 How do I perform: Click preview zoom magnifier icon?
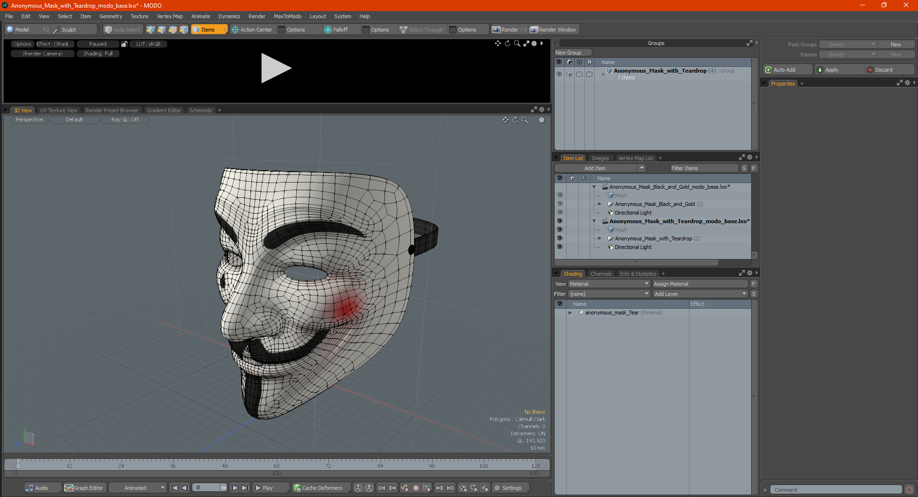point(517,43)
